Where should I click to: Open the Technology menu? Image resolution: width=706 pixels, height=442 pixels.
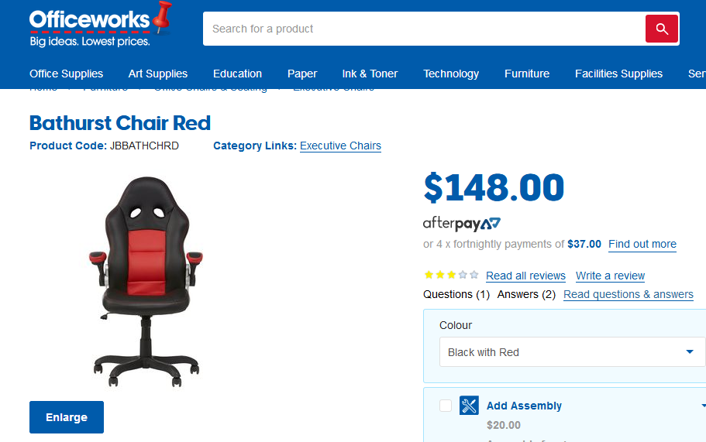click(451, 74)
